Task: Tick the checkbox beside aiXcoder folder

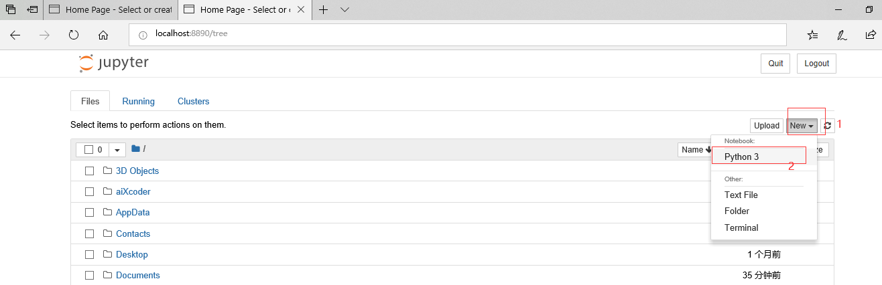Action: click(89, 191)
